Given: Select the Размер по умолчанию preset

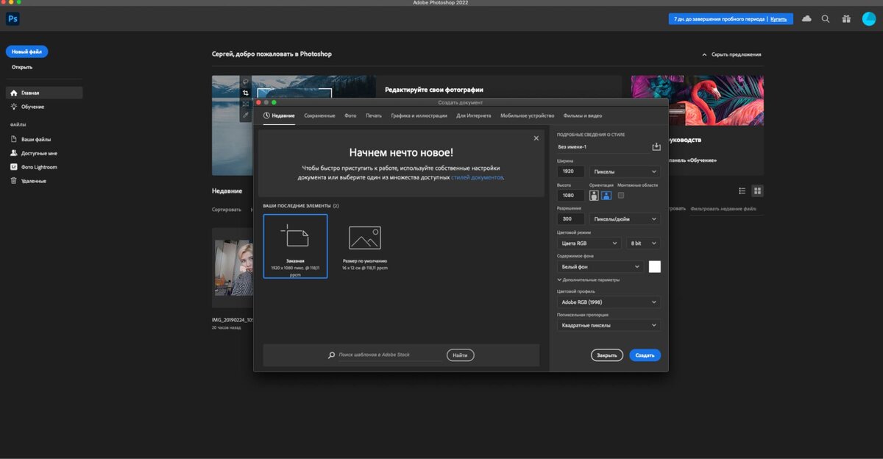Looking at the screenshot, I should pyautogui.click(x=365, y=246).
